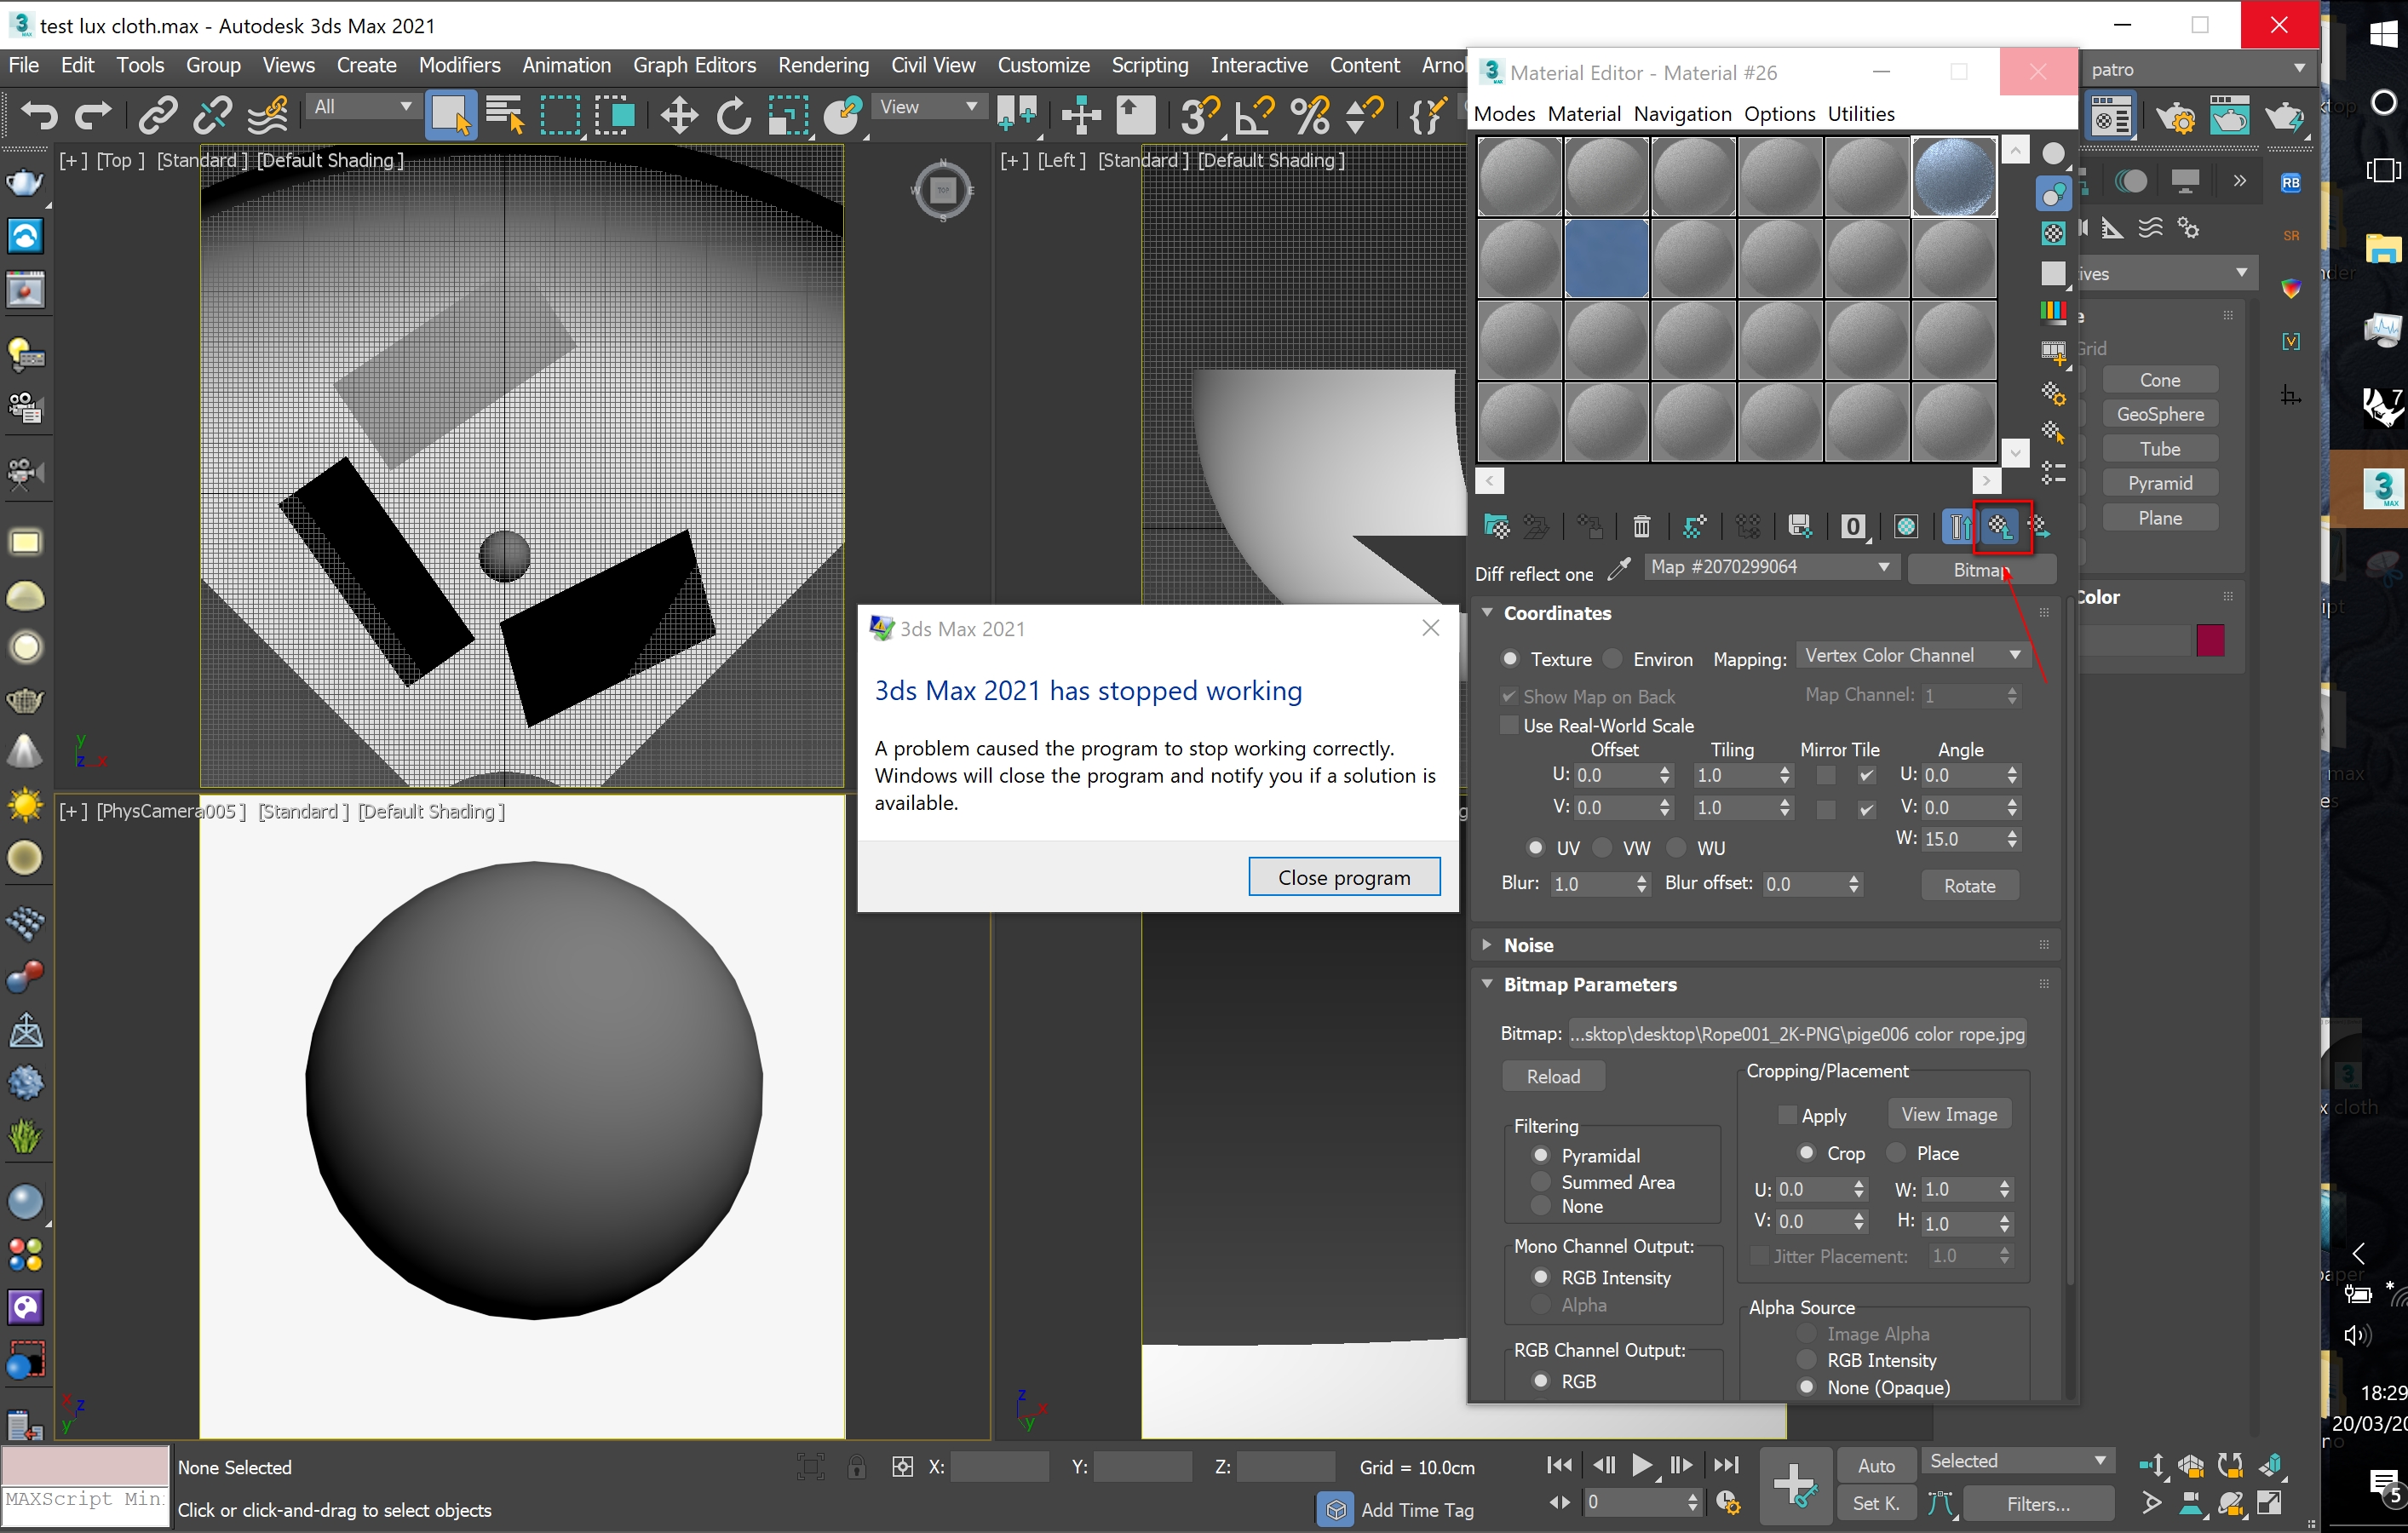Click the Close program button
2408x1533 pixels.
pos(1343,877)
